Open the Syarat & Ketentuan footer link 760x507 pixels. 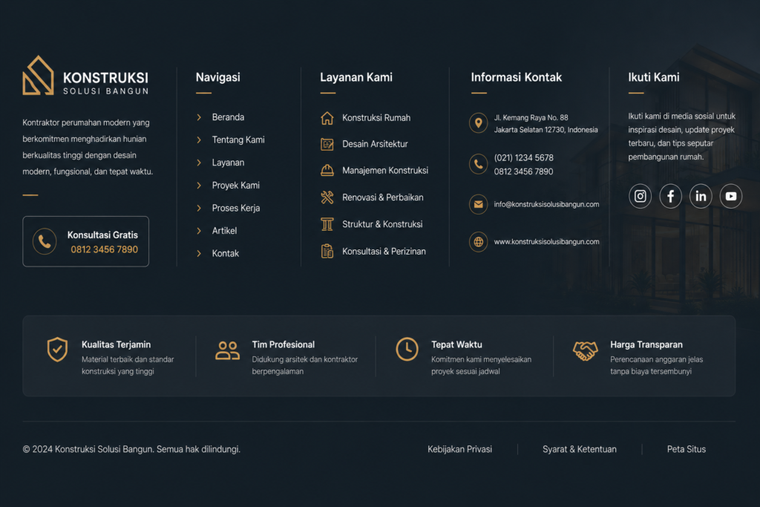[579, 449]
